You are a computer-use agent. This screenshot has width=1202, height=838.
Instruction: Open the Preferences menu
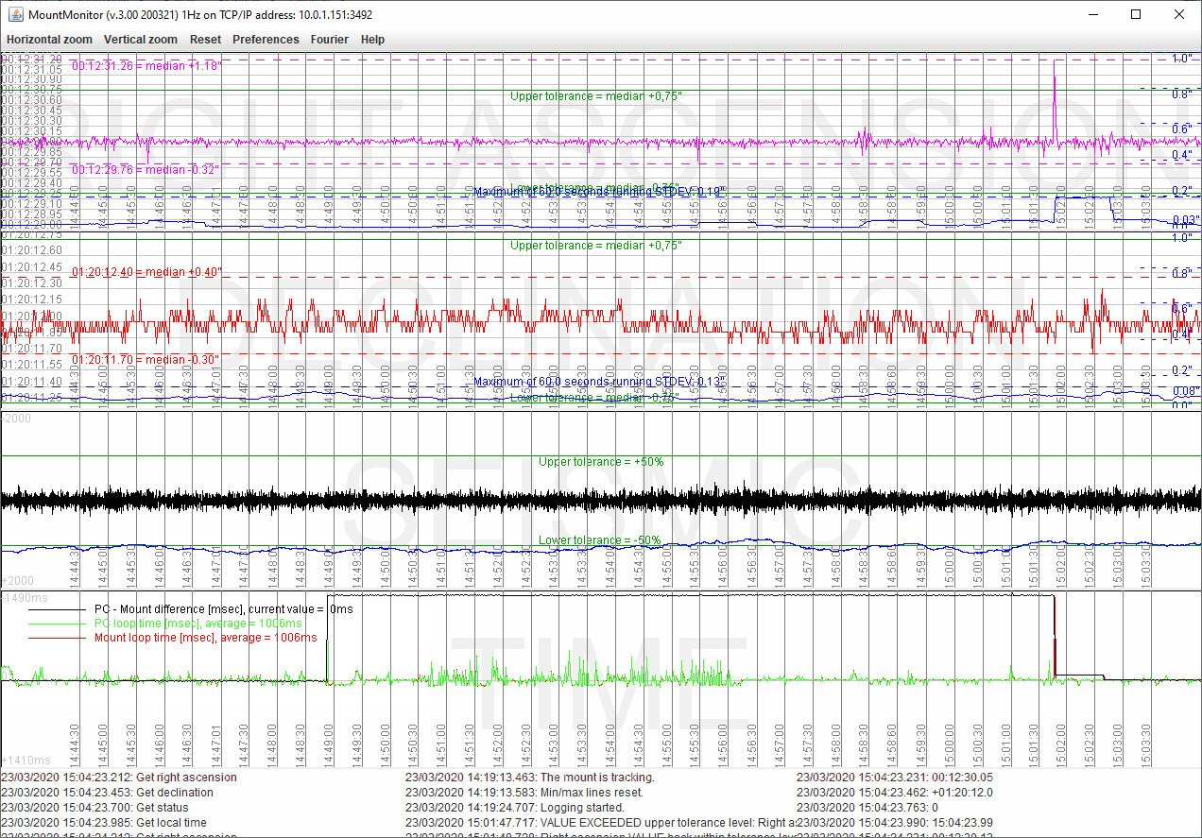pyautogui.click(x=266, y=40)
